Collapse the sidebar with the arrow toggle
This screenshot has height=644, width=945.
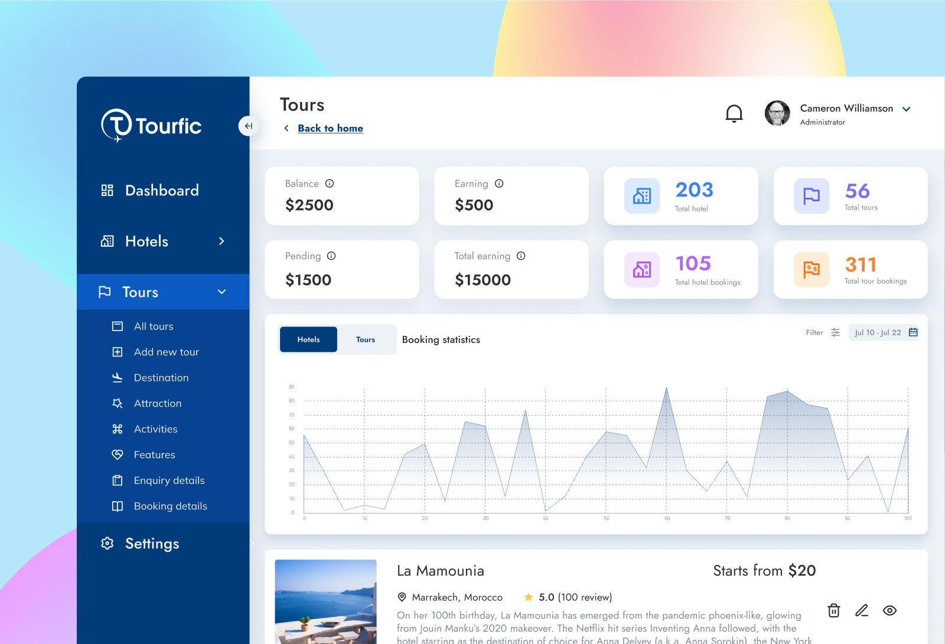coord(249,126)
